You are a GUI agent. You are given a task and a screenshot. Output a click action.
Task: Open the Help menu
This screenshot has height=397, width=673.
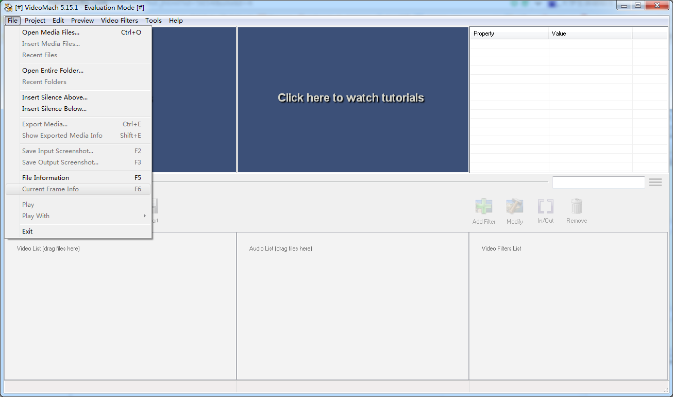pyautogui.click(x=176, y=21)
